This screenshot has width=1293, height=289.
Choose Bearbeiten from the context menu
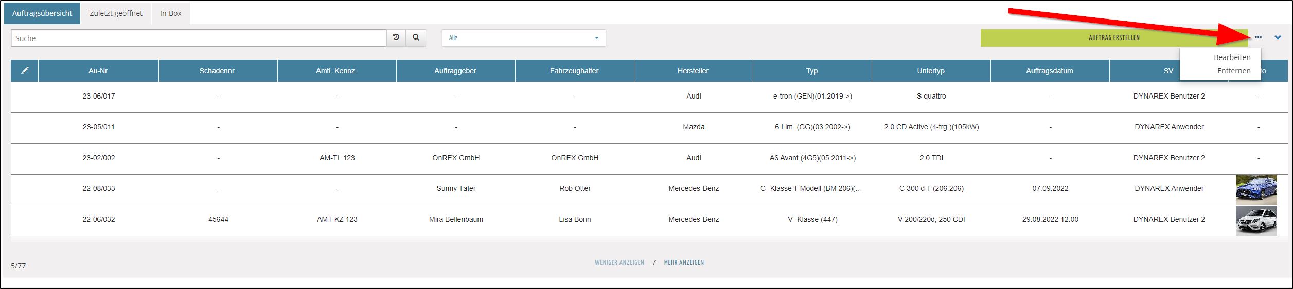(1232, 57)
